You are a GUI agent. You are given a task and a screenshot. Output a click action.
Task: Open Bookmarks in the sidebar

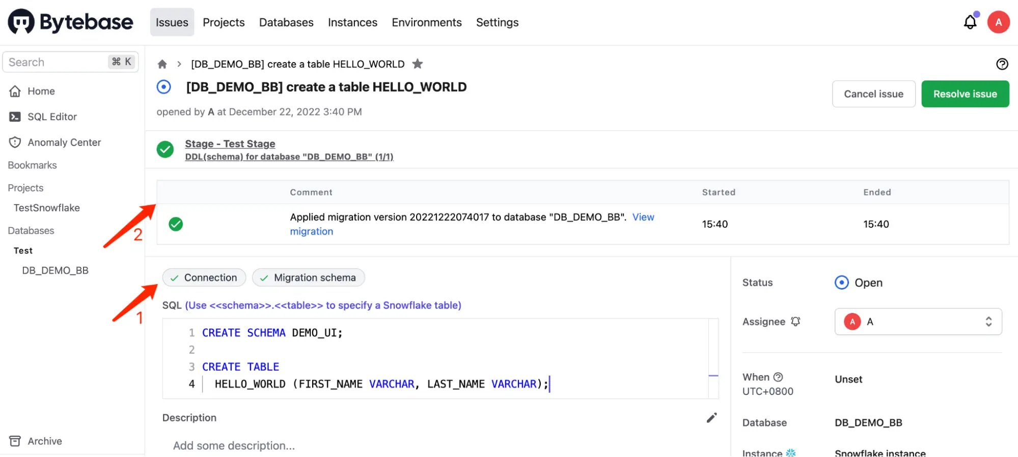pos(32,165)
